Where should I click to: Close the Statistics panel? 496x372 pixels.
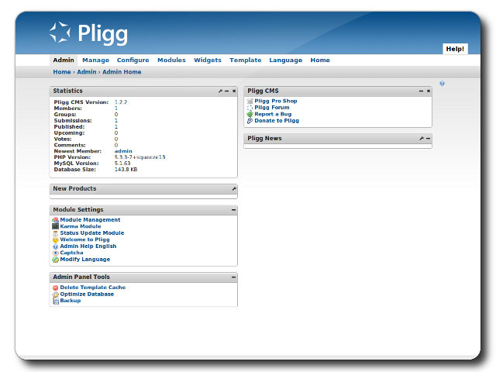(234, 91)
